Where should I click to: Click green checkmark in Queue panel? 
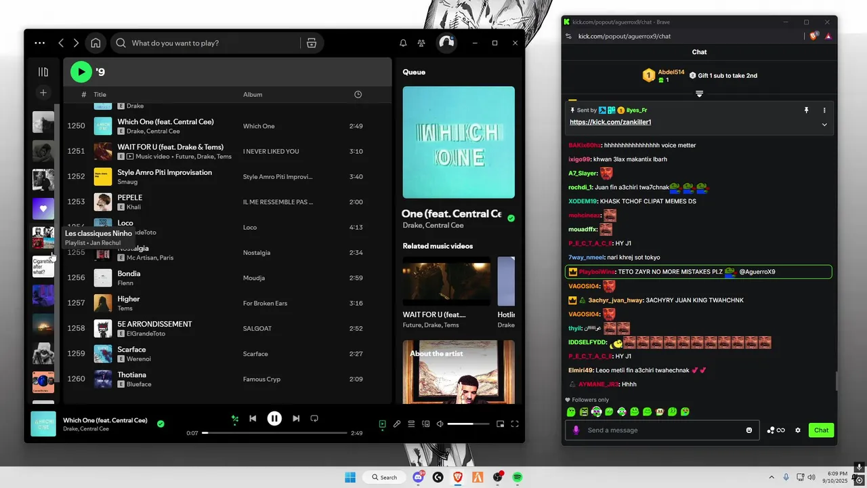point(511,218)
